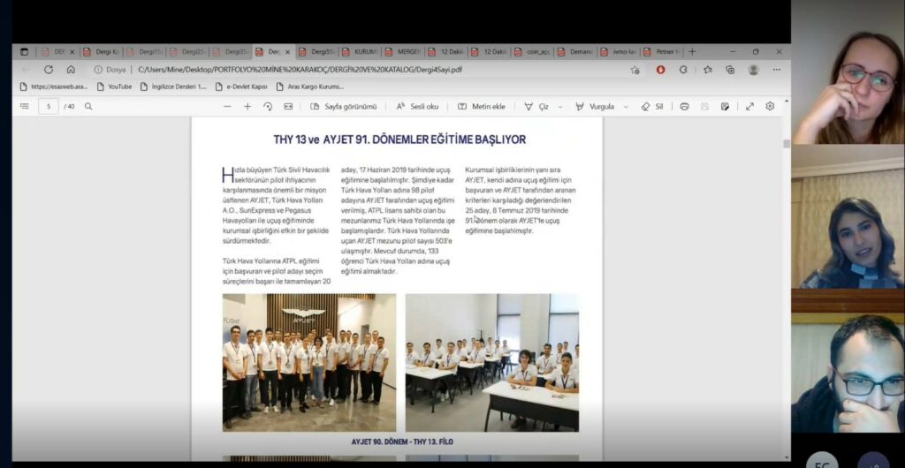Open a new browser tab
Screen dimensions: 905x468
693,52
